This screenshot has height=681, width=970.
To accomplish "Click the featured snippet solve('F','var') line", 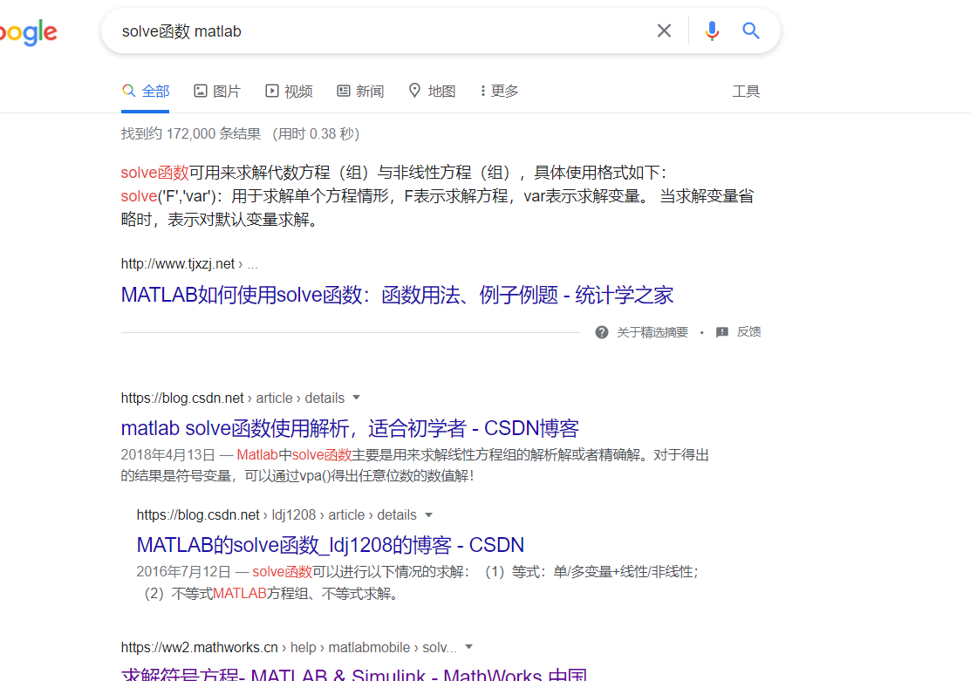I will pyautogui.click(x=437, y=196).
